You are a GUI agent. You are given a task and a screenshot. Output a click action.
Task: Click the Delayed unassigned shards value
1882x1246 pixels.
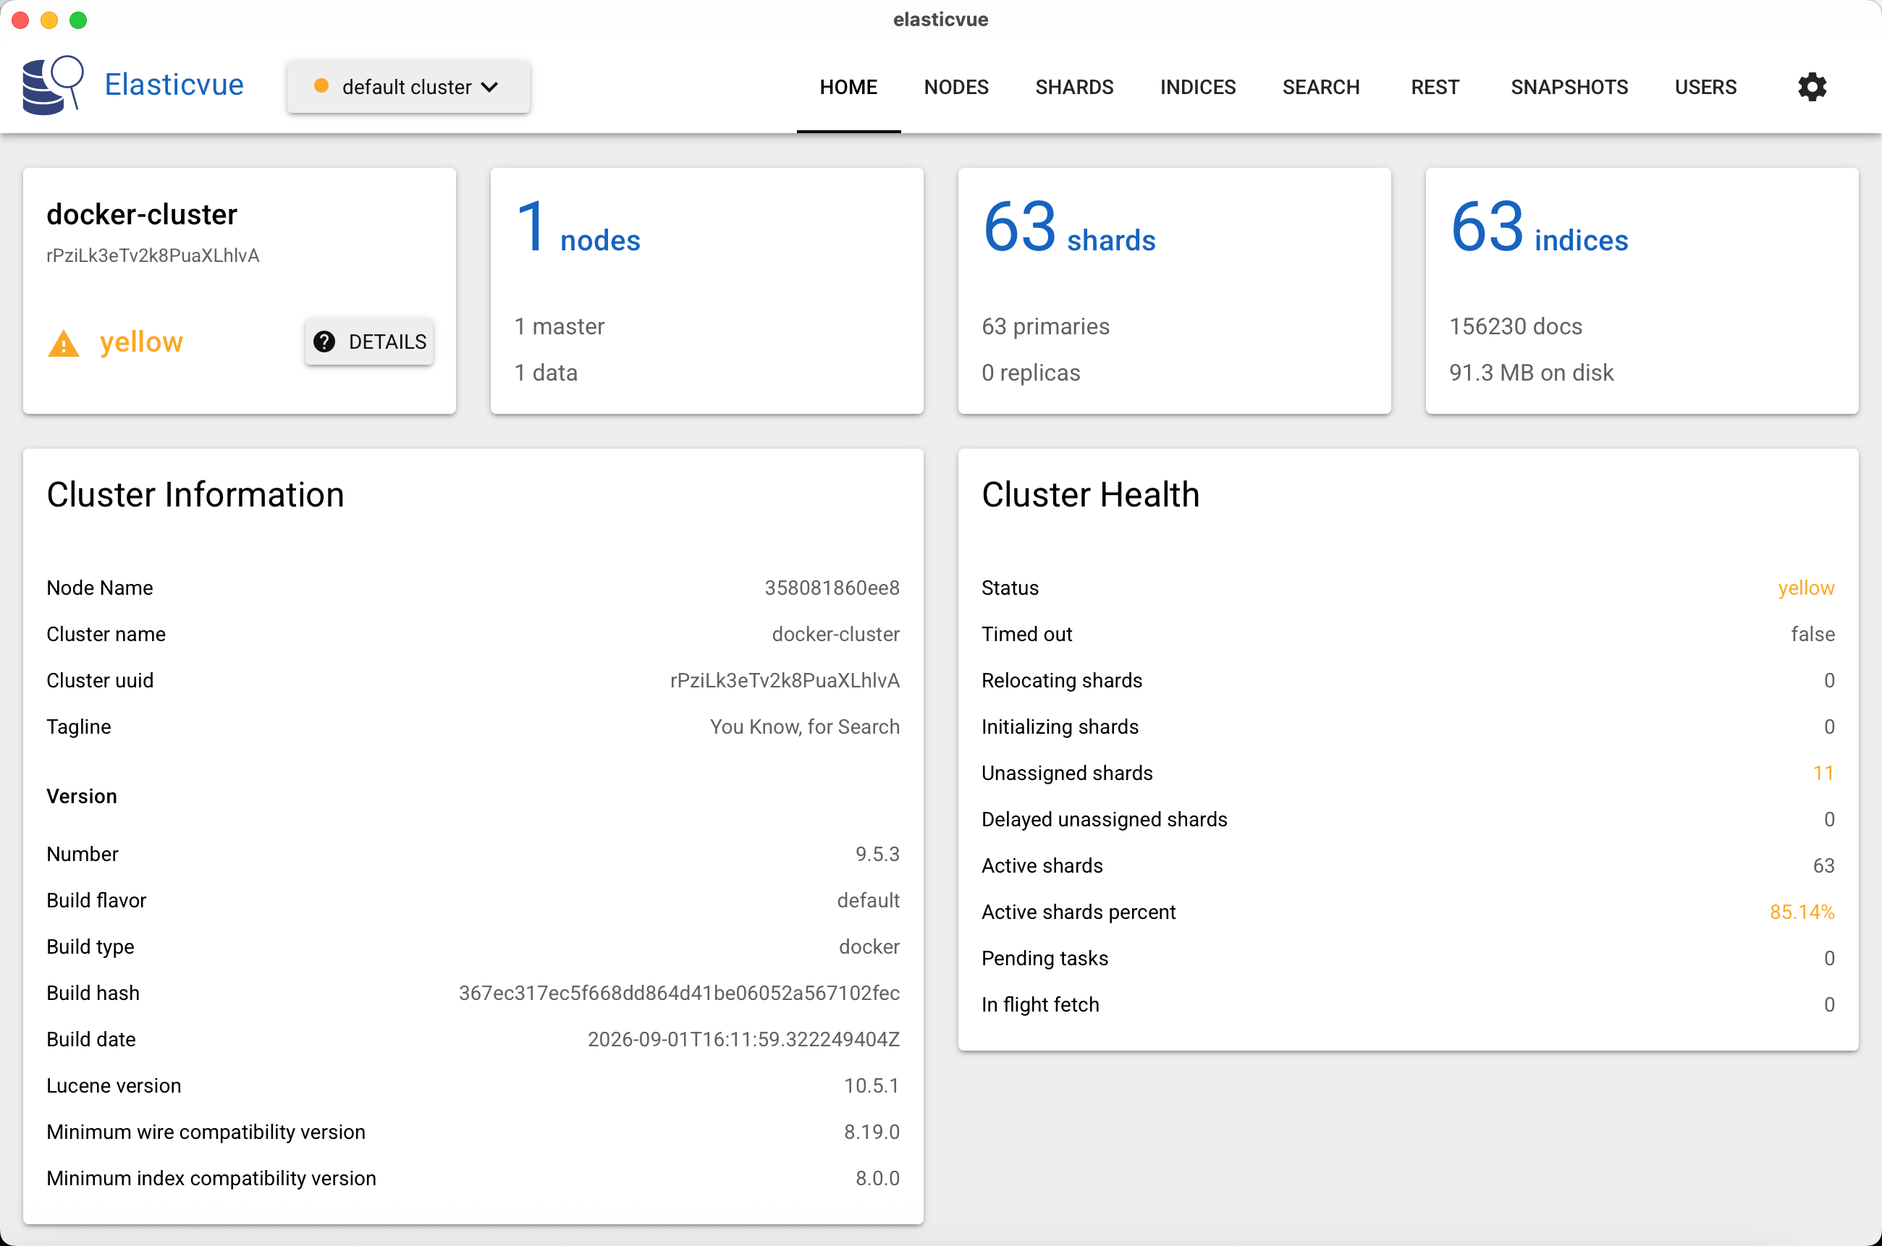pos(1830,819)
